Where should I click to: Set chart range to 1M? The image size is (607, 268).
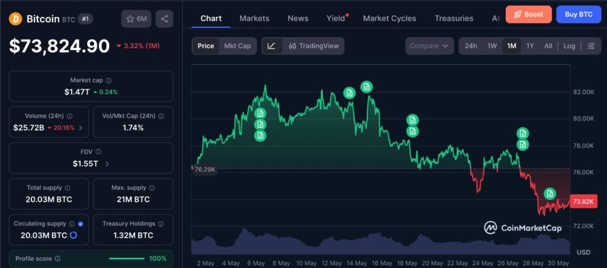tap(512, 46)
